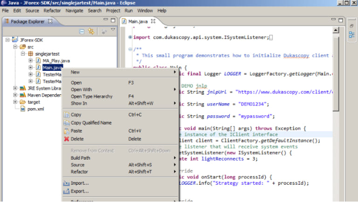Select Paste in the context menu
This screenshot has width=358, height=202.
pyautogui.click(x=77, y=131)
